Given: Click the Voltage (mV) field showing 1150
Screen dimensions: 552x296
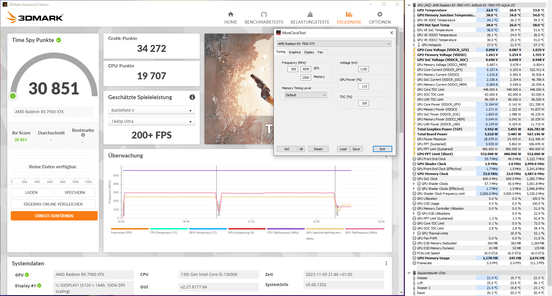Looking at the screenshot, I should 364,69.
